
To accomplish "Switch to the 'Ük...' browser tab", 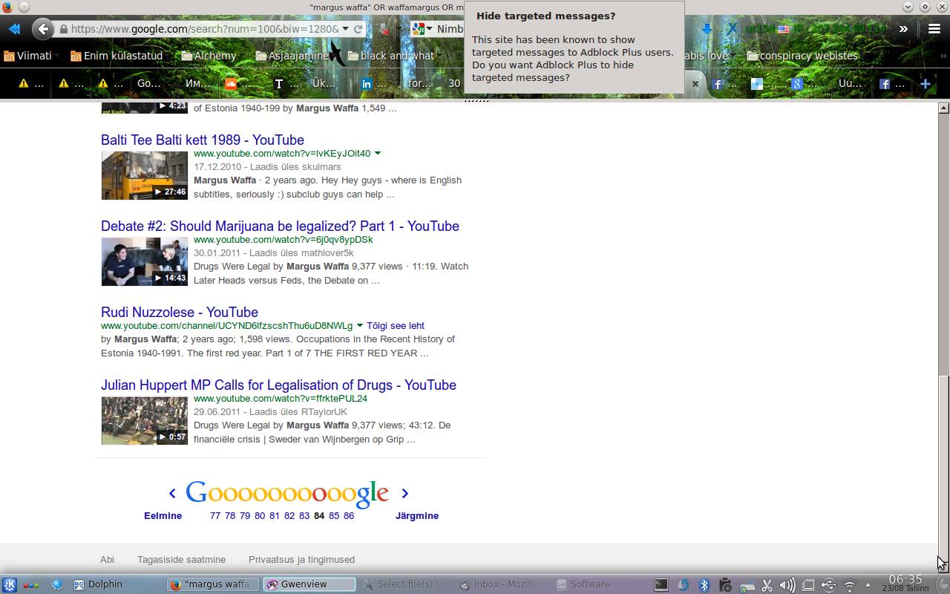I will [324, 84].
